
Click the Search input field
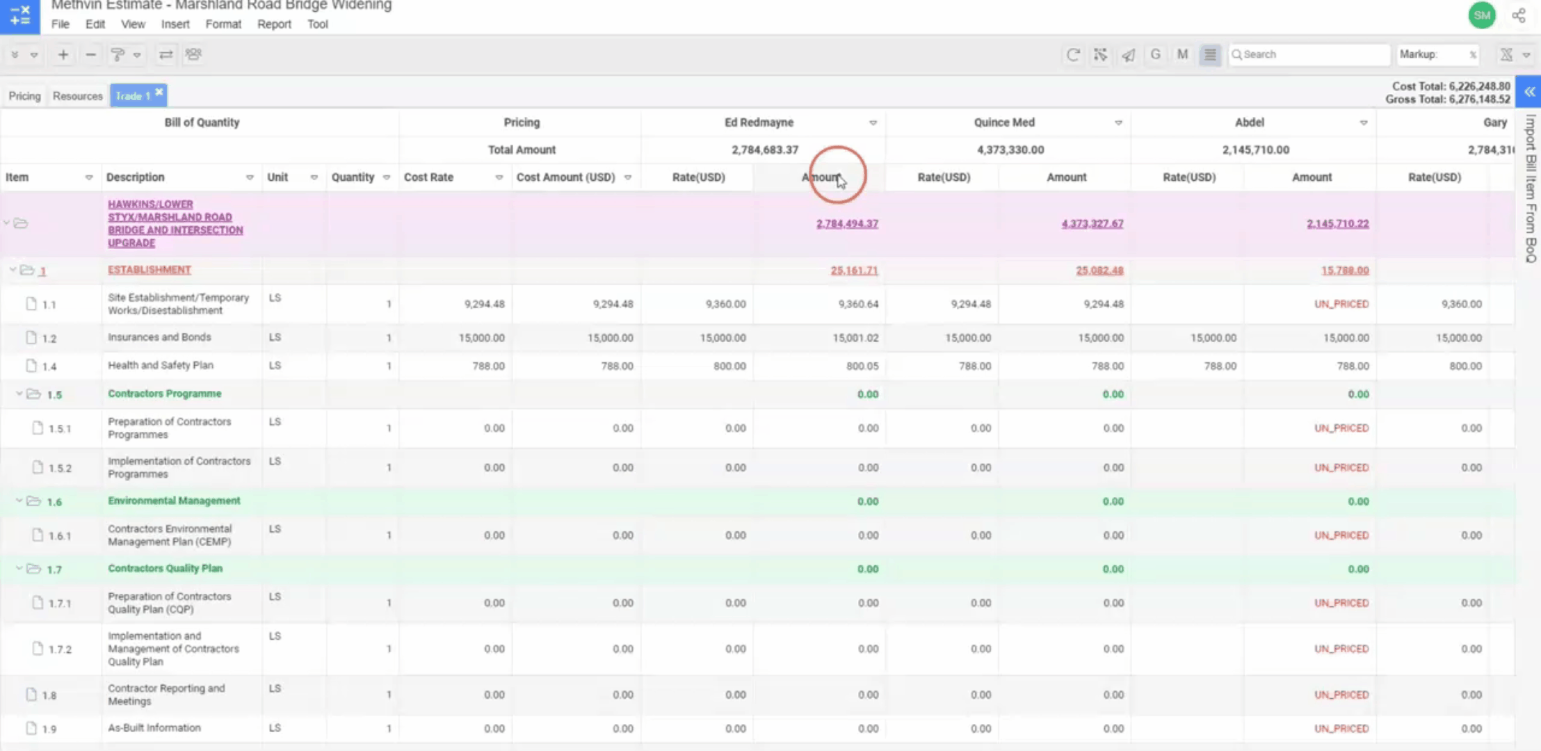coord(1311,54)
